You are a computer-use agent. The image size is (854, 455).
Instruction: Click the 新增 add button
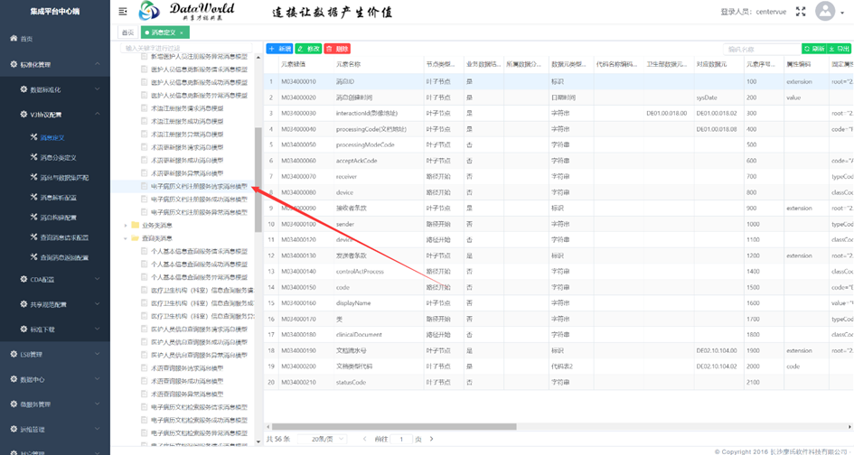click(279, 49)
